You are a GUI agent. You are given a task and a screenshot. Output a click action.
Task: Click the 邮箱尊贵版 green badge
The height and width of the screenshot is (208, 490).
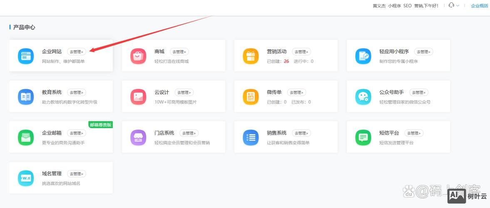coord(101,125)
